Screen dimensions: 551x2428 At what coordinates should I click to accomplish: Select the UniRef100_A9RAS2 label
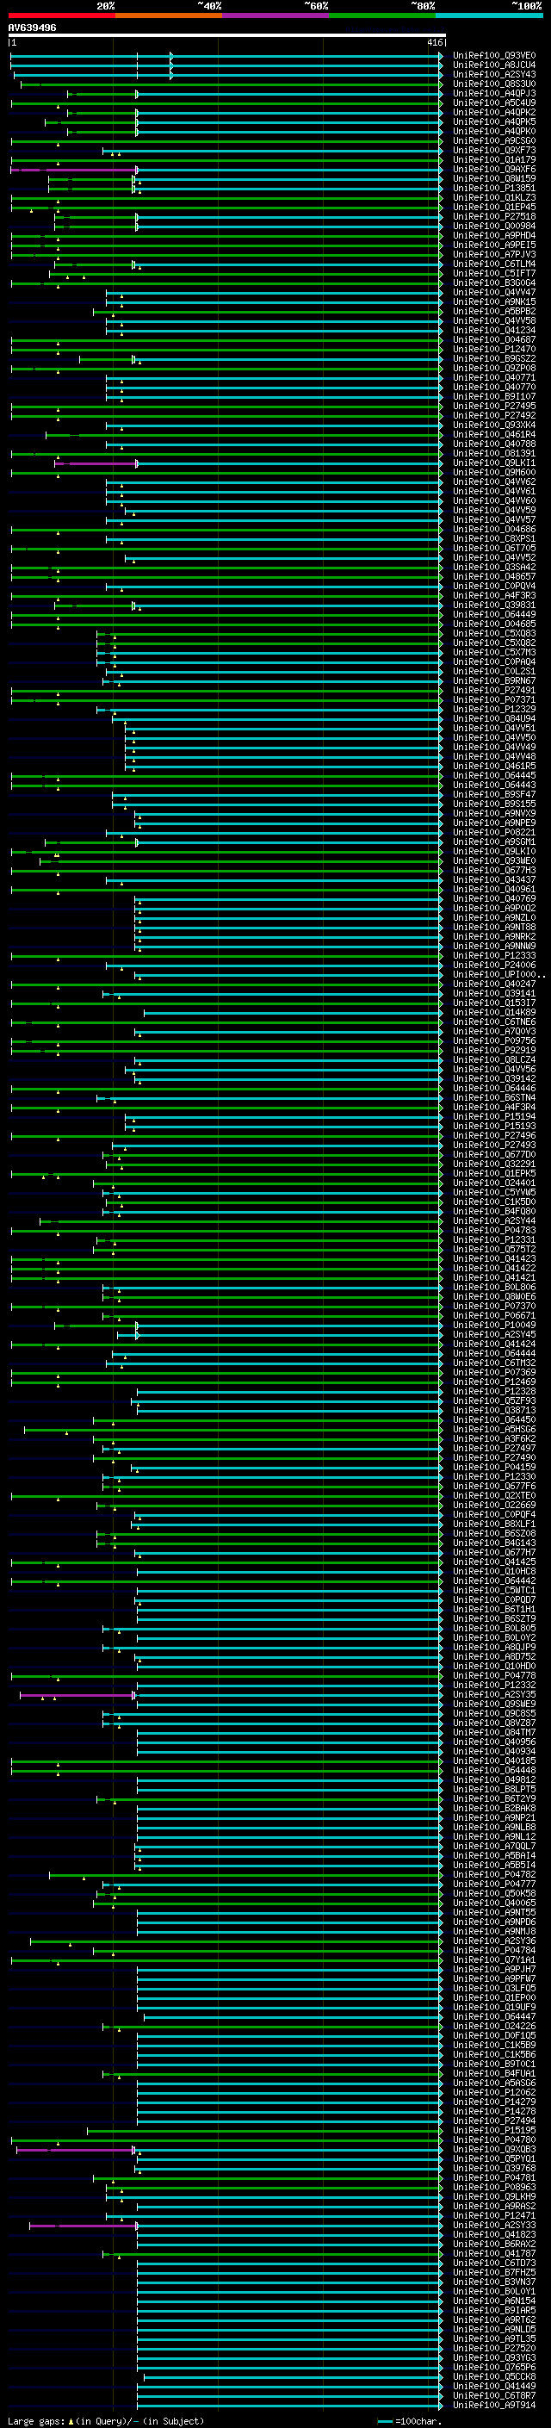point(494,2206)
